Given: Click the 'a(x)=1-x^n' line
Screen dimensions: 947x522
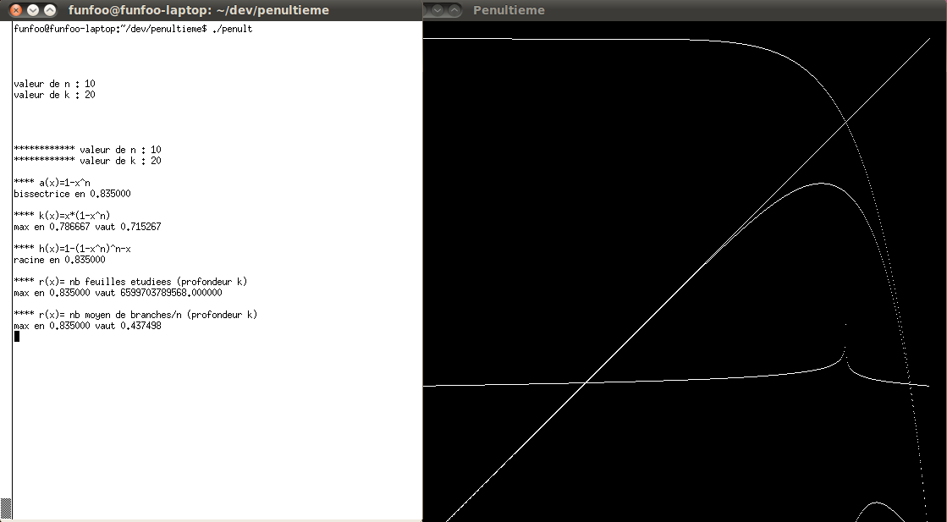Looking at the screenshot, I should click(52, 183).
